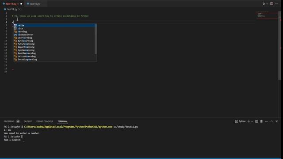Select the Python terminal profile label
Screen dimensions: 283x159
[x=240, y=121]
